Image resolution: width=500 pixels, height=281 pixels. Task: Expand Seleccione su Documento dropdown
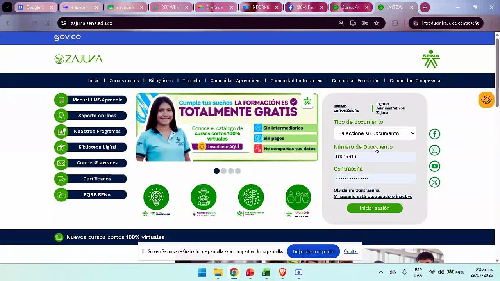click(x=375, y=133)
